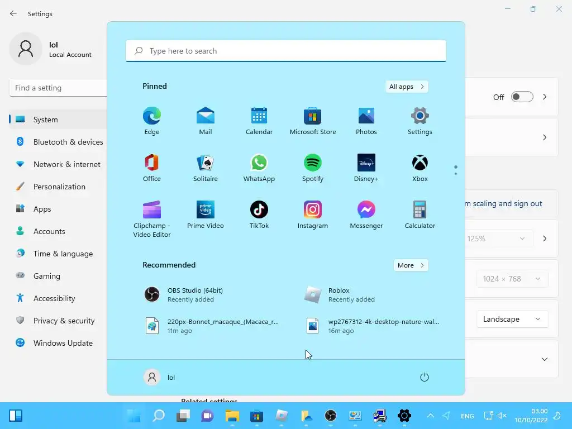Show More recommended items
This screenshot has width=572, height=429.
point(411,265)
